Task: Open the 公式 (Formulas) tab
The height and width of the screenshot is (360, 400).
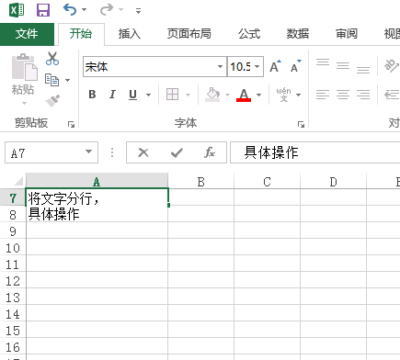Action: coord(249,34)
